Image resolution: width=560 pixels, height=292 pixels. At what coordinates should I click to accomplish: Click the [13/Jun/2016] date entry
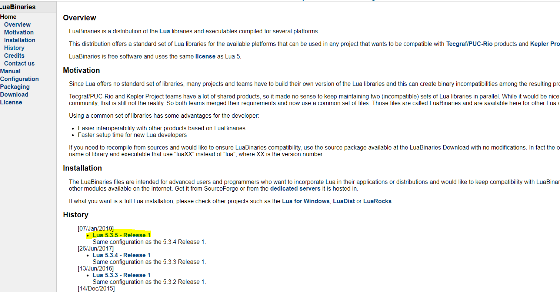tap(96, 268)
